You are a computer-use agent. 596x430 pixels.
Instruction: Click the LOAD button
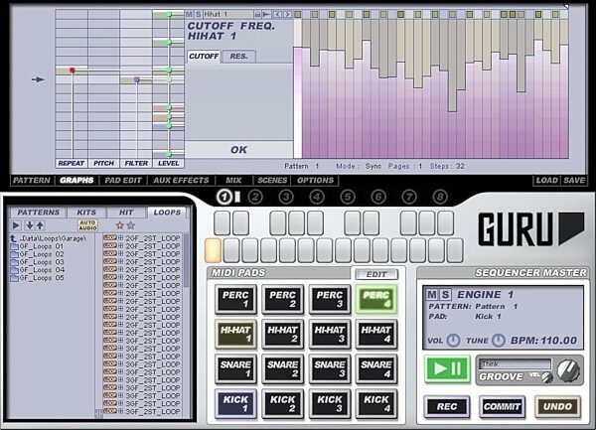click(546, 181)
